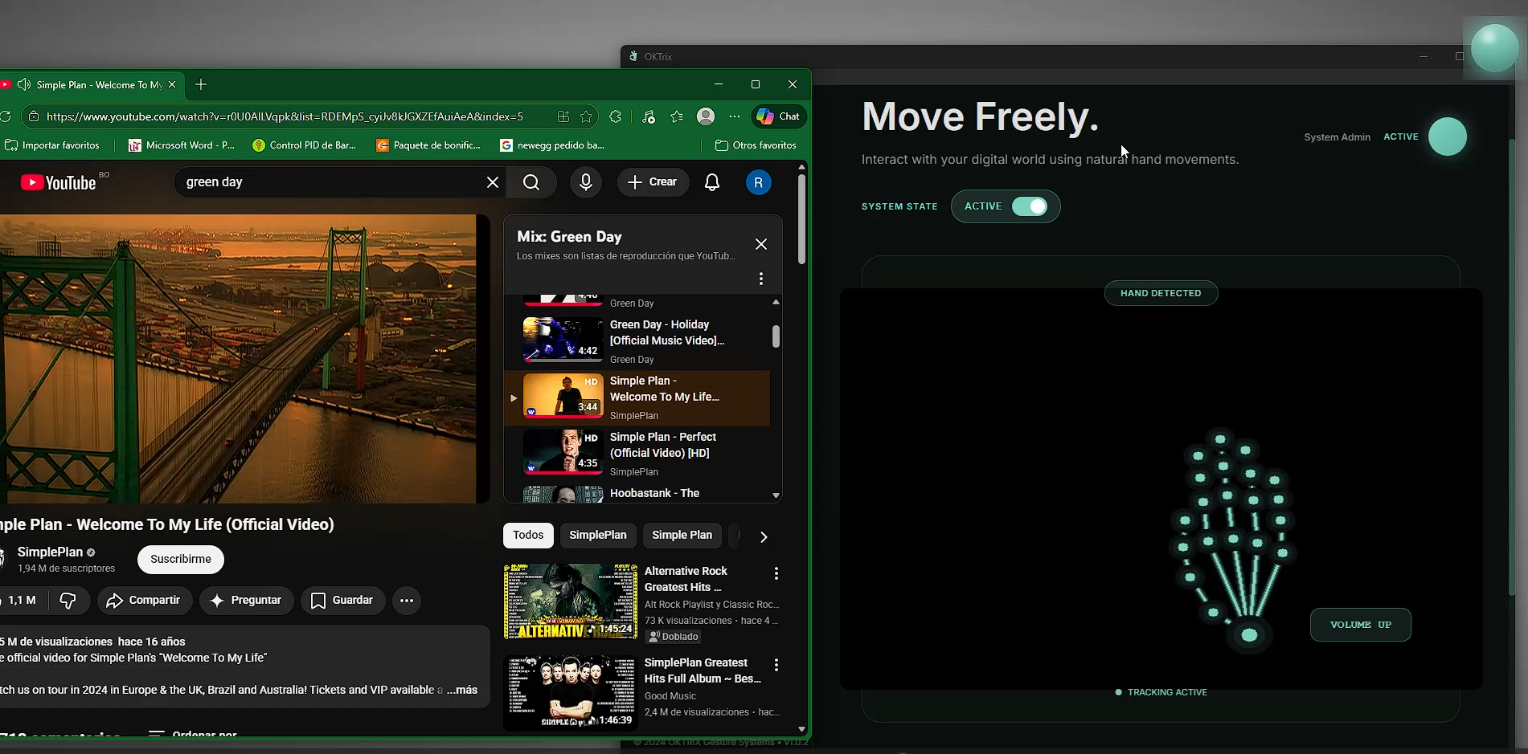This screenshot has width=1528, height=754.
Task: Open a new browser tab
Action: pyautogui.click(x=201, y=84)
